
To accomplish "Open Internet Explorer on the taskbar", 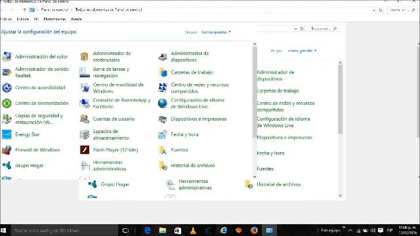I will coord(223,230).
